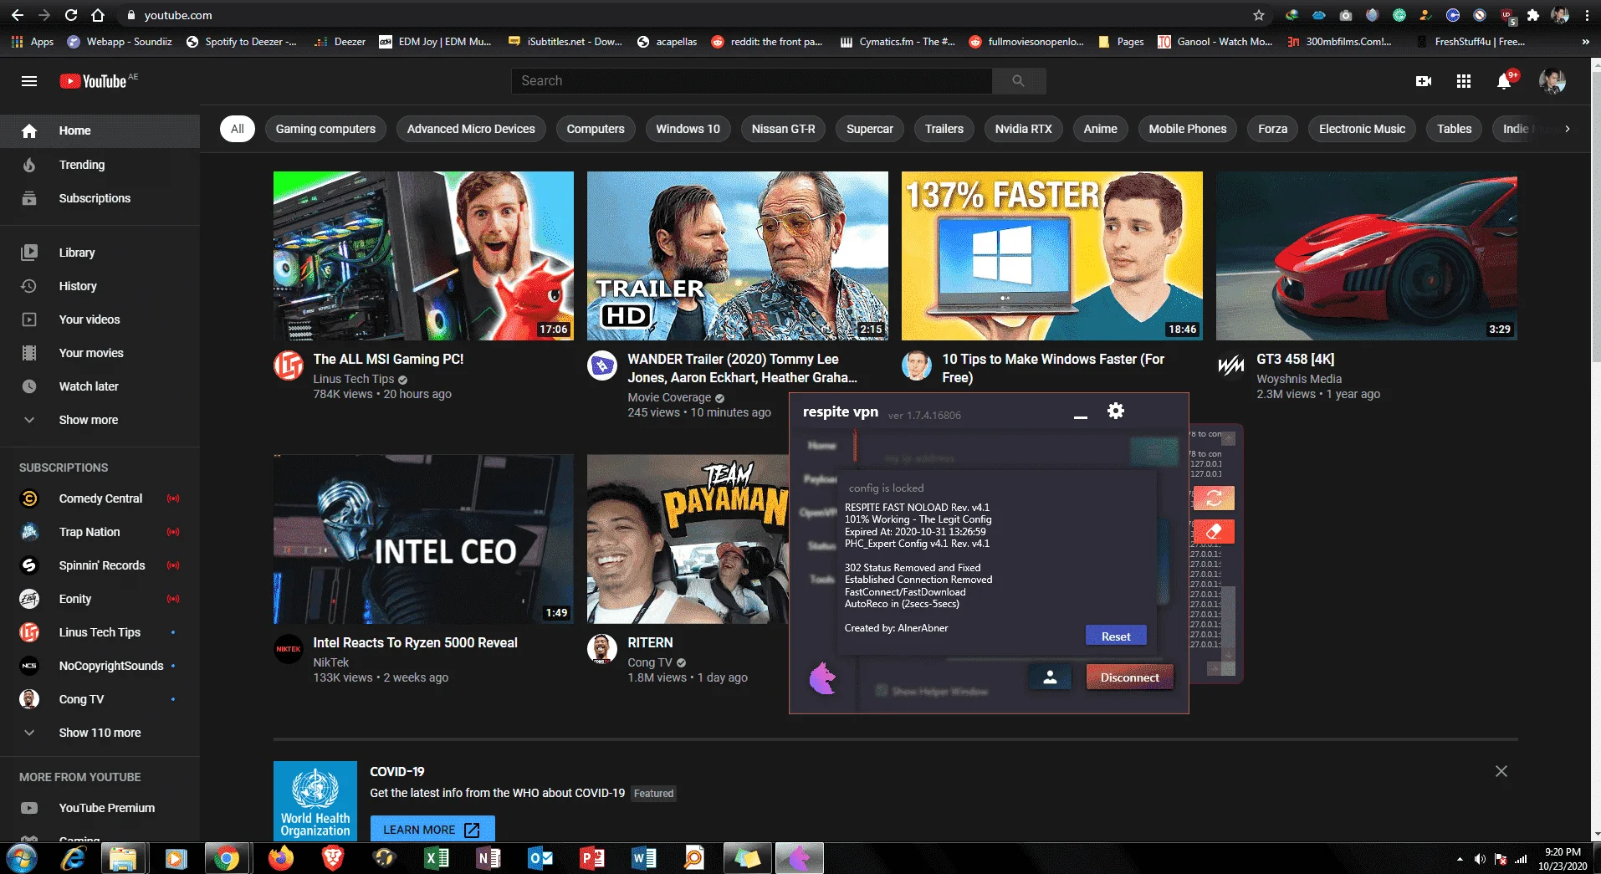Open the 137% FASTER Windows tips thumbnail
Image resolution: width=1601 pixels, height=874 pixels.
tap(1051, 256)
